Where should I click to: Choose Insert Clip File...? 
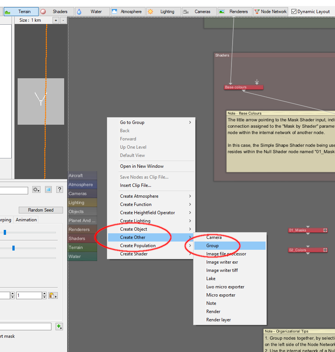[151, 185]
